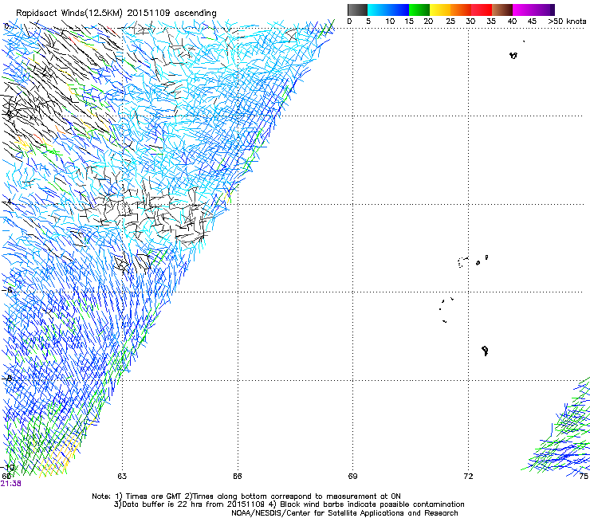Click the '25' label under the color bar
The width and height of the screenshot is (590, 518).
[450, 22]
